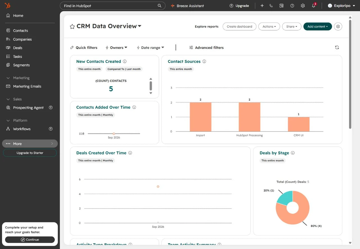Click the search magnifier icon

pos(159,6)
